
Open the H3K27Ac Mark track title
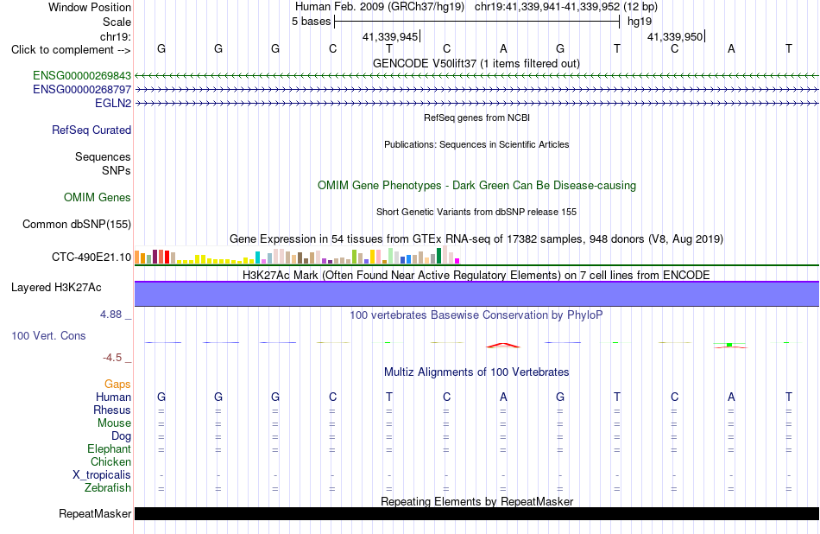point(476,276)
